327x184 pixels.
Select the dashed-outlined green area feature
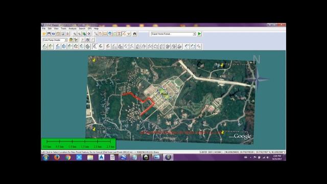click(165, 93)
